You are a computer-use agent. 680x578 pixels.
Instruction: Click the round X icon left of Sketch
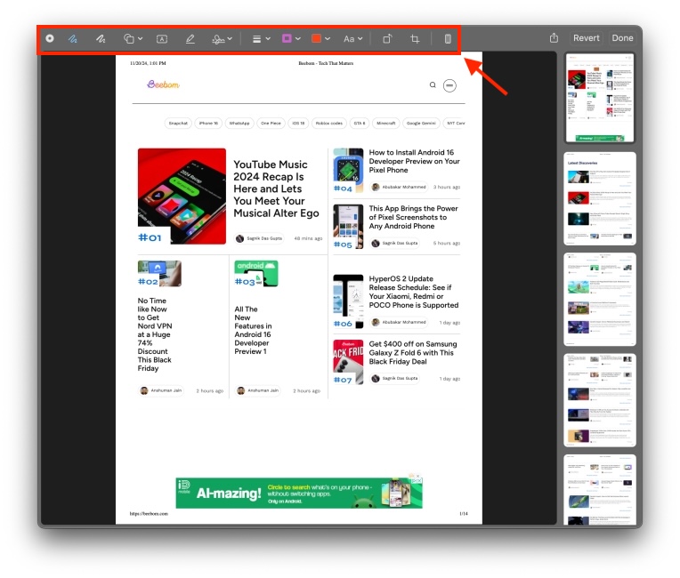tap(50, 38)
